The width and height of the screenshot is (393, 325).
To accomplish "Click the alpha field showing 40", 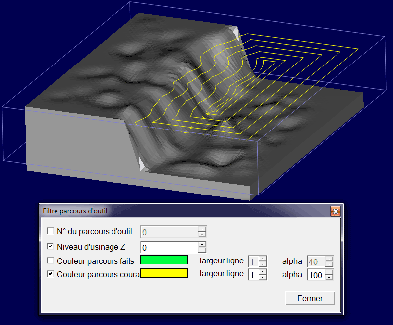I will pos(316,262).
